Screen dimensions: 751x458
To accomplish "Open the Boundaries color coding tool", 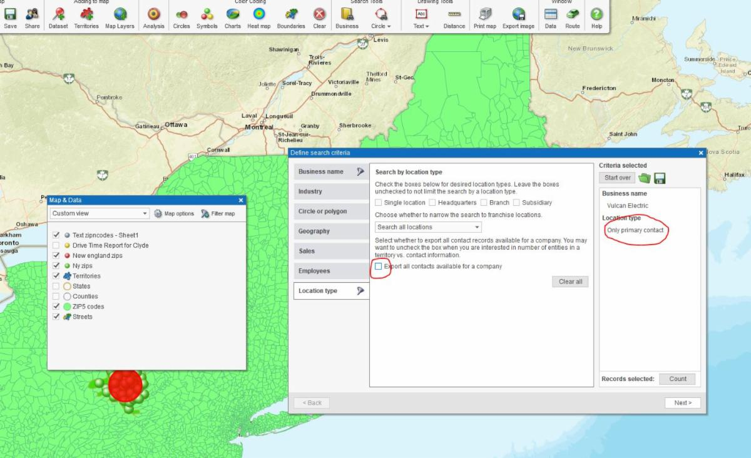I will 291,18.
